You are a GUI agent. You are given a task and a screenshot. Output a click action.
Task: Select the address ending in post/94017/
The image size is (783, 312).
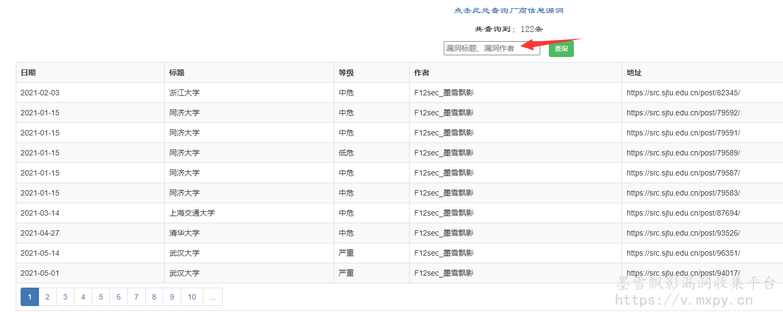683,273
